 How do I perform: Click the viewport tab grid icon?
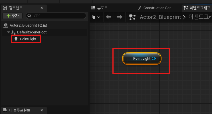(x=93, y=8)
